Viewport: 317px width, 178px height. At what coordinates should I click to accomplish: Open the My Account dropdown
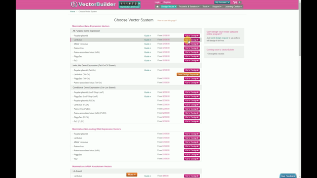coord(222,2)
